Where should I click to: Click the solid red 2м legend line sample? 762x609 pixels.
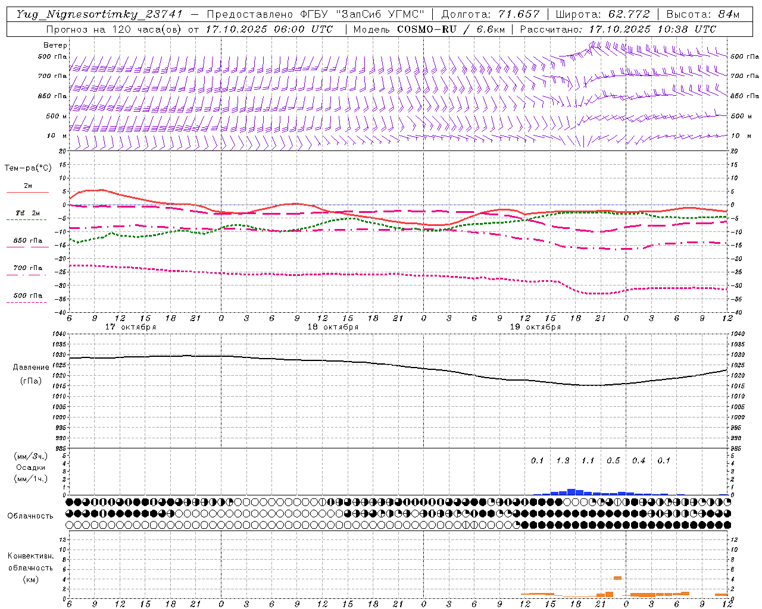tap(27, 192)
